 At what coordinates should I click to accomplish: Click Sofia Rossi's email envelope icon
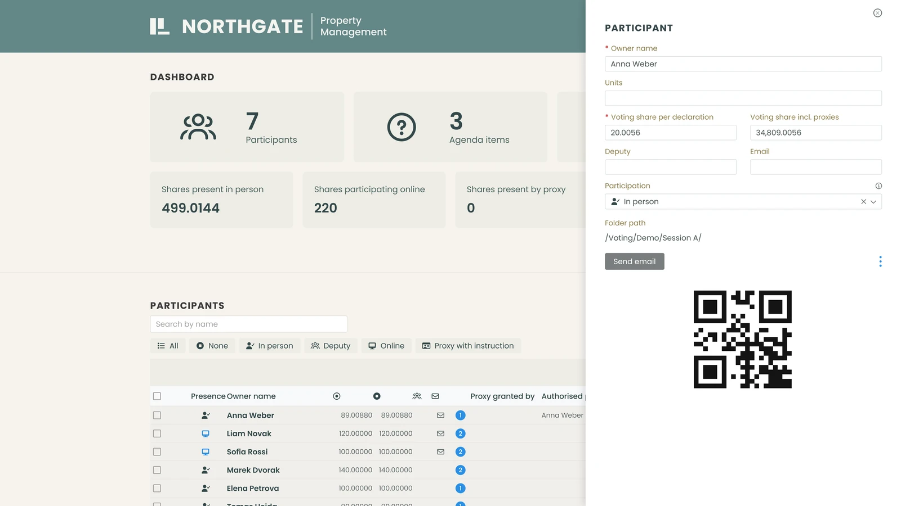[441, 452]
